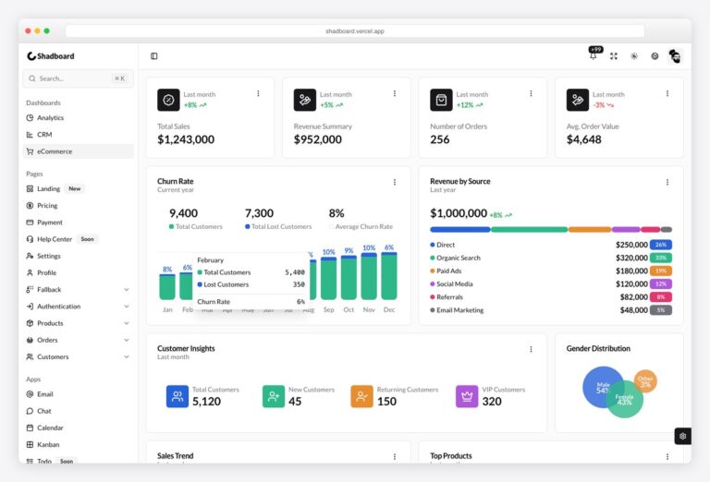Screen dimensions: 710x482
Task: Toggle Total Customers legend in Churn Rate
Action: coord(196,226)
